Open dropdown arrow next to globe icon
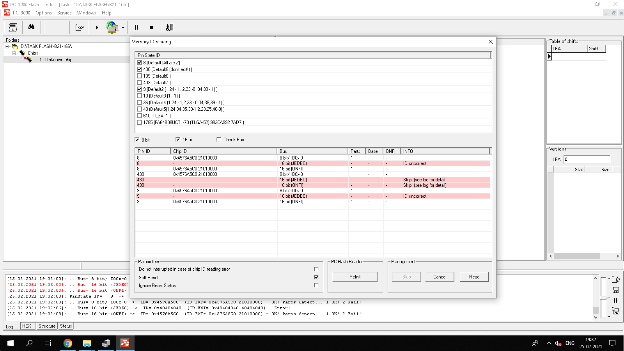 (123, 28)
